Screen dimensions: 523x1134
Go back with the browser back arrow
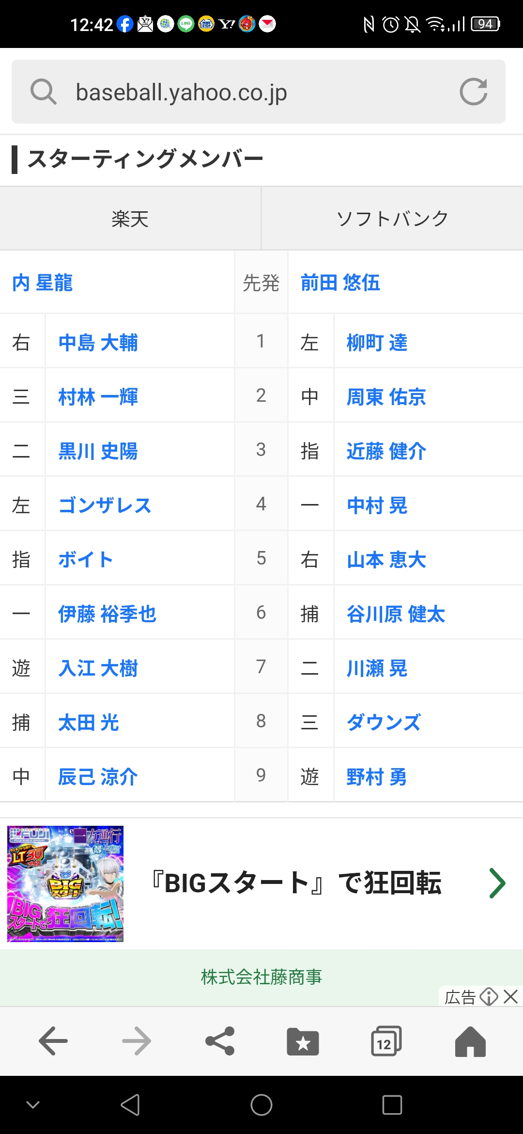[x=53, y=1041]
